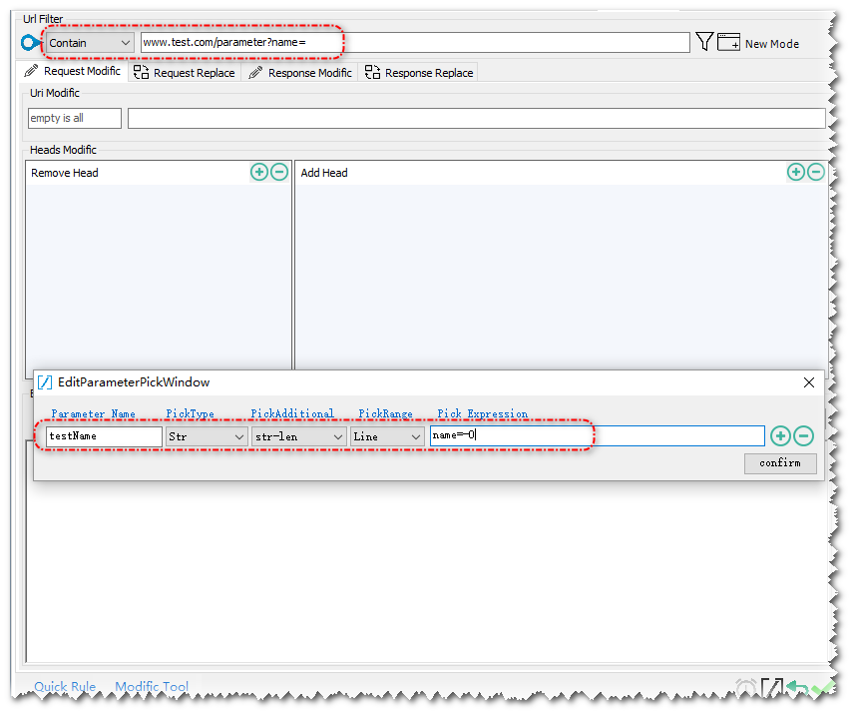Remove the testName parameter pick row
The width and height of the screenshot is (855, 717).
[x=804, y=436]
